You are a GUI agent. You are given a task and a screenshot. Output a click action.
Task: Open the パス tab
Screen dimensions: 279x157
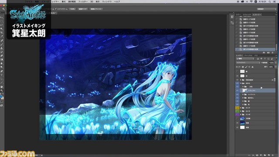click(x=256, y=55)
